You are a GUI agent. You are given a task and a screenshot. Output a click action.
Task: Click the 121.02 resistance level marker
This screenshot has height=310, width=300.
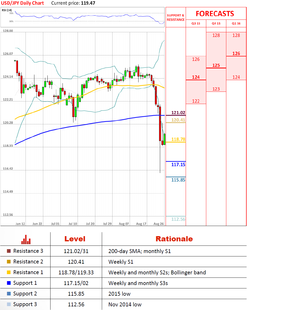coord(178,113)
